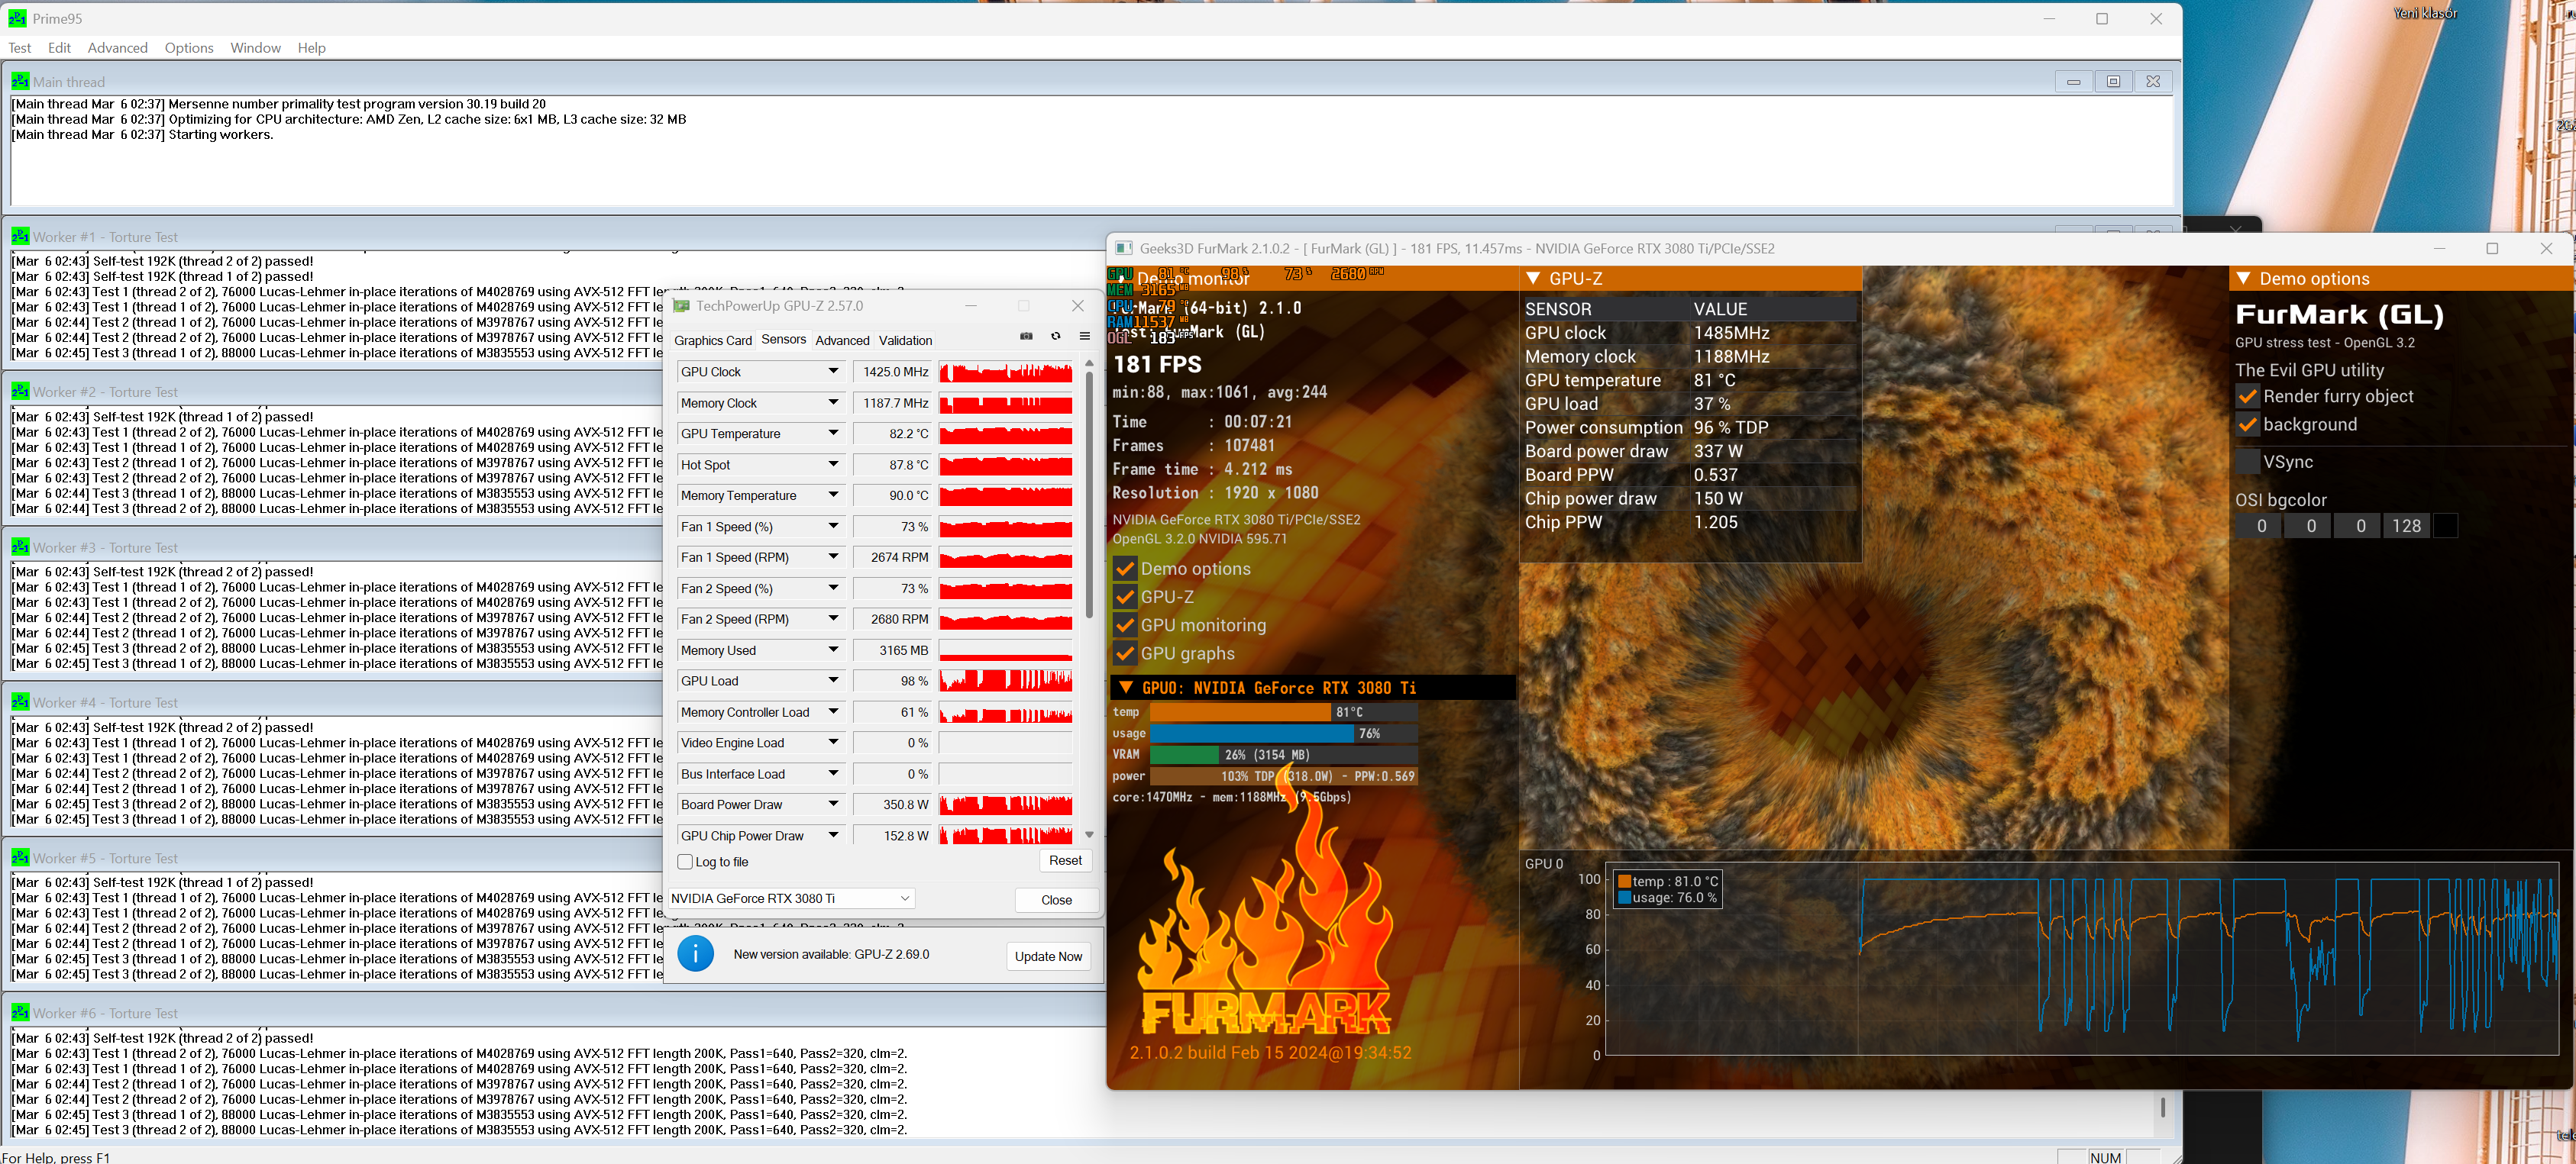The width and height of the screenshot is (2576, 1164).
Task: Minimize the Main thread child window
Action: click(x=2073, y=82)
